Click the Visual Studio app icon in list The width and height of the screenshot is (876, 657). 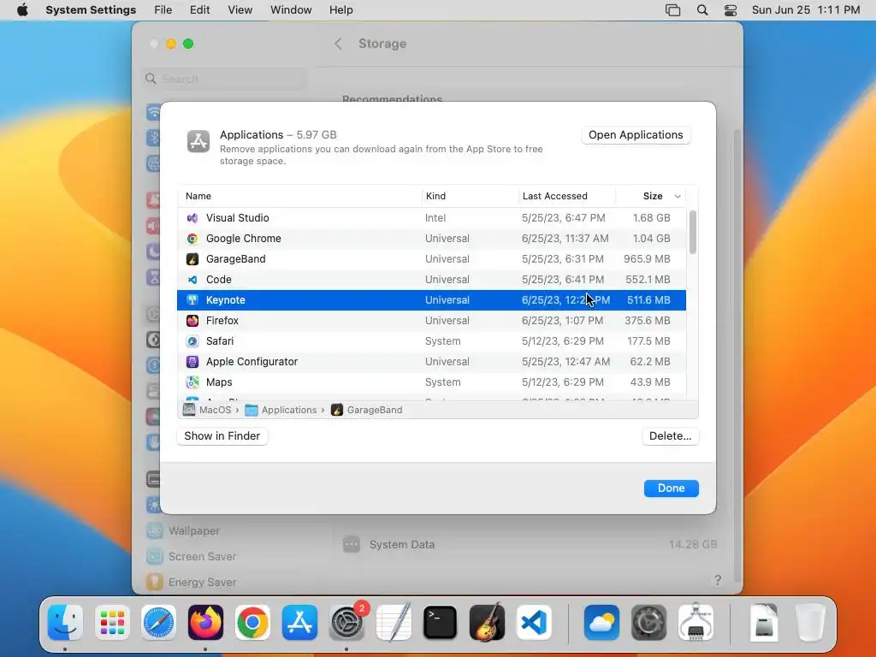coord(192,218)
